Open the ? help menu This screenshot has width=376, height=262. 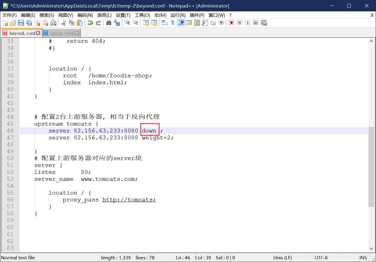click(x=230, y=15)
